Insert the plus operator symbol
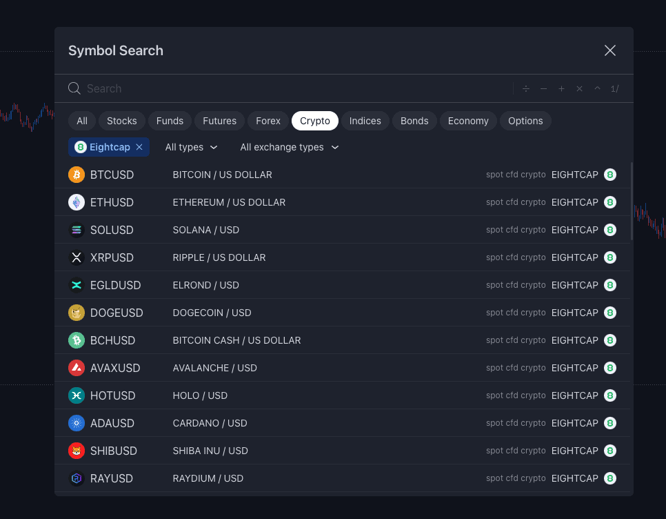666x519 pixels. (x=561, y=89)
